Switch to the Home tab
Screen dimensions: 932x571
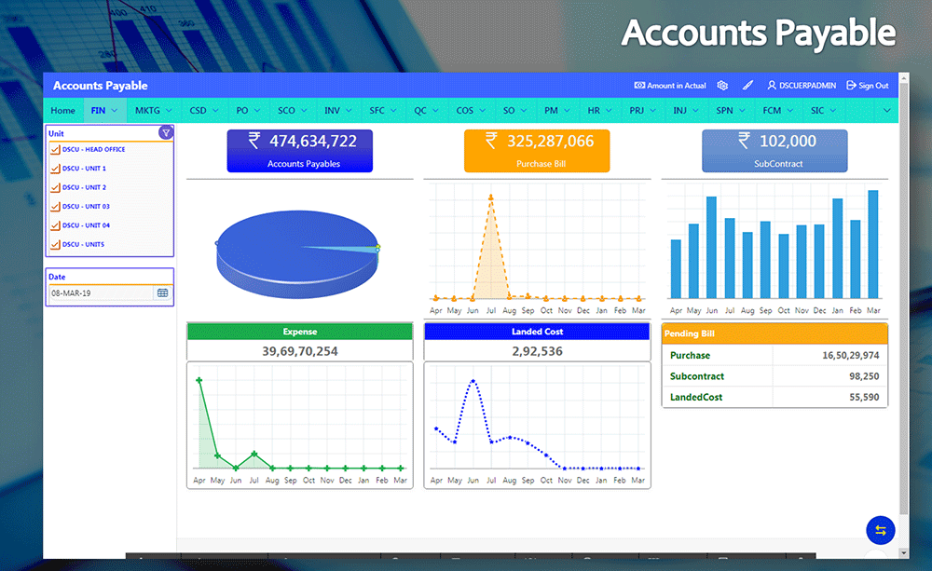point(62,110)
